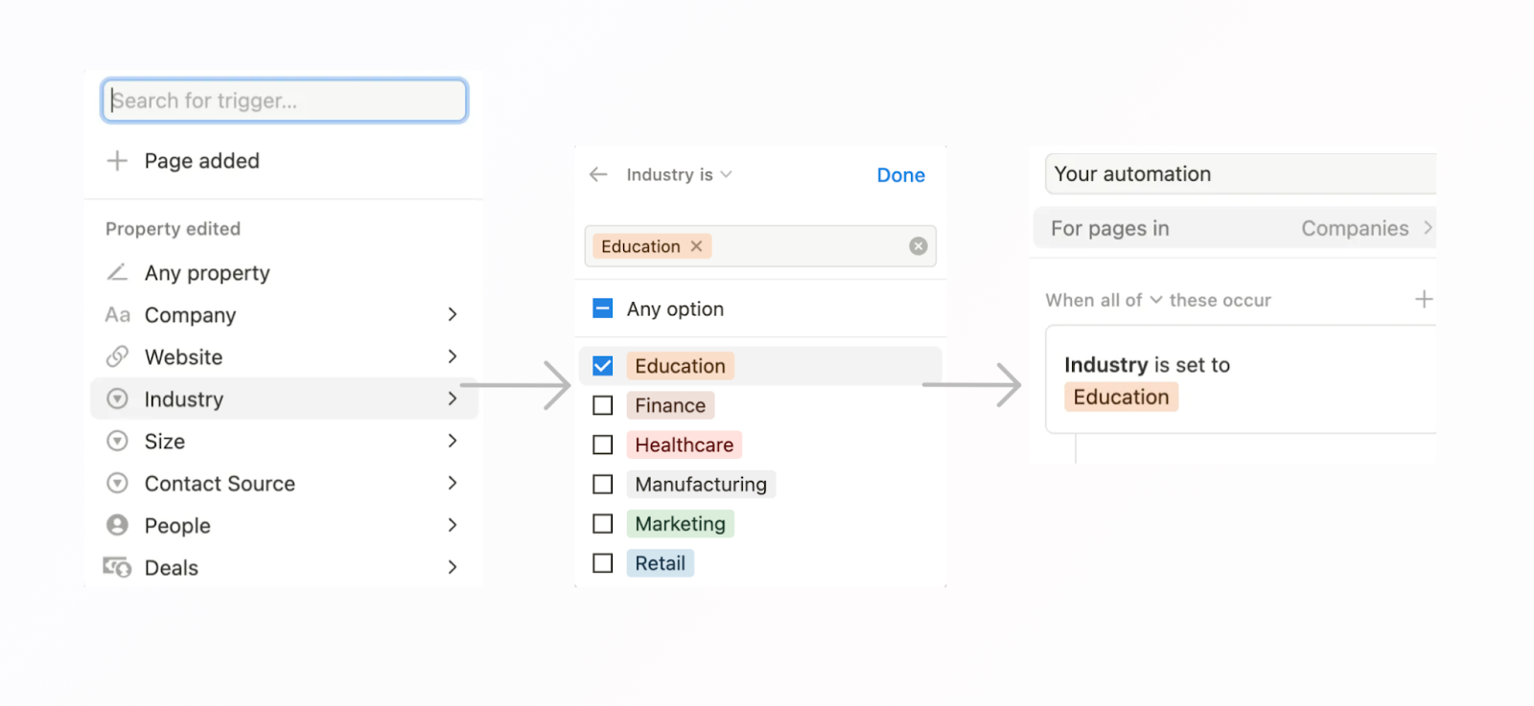The height and width of the screenshot is (706, 1534).
Task: Choose the Industry property row
Action: (x=284, y=399)
